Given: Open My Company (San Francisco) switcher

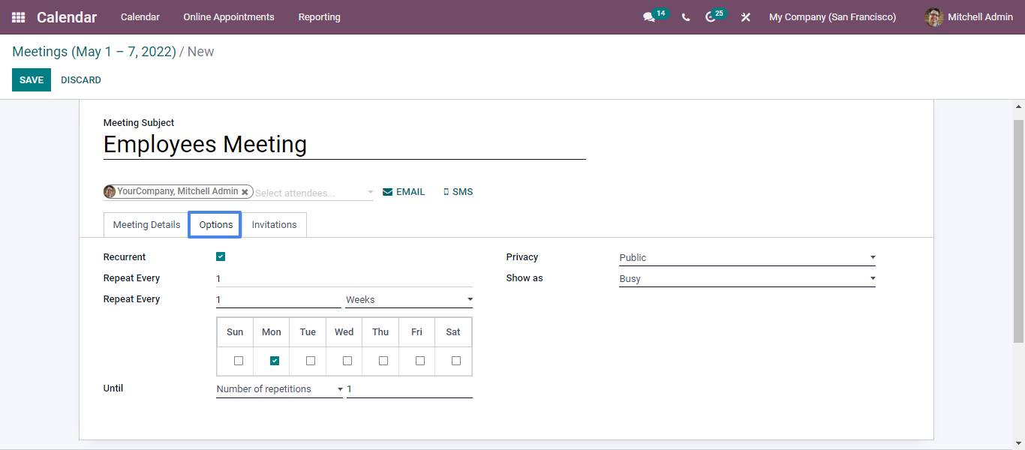Looking at the screenshot, I should (832, 17).
